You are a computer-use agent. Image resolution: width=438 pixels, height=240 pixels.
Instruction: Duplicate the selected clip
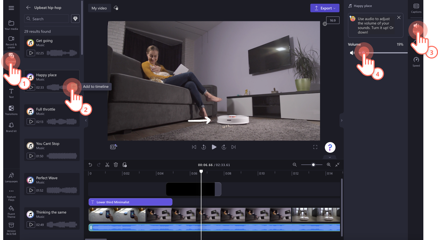point(124,165)
